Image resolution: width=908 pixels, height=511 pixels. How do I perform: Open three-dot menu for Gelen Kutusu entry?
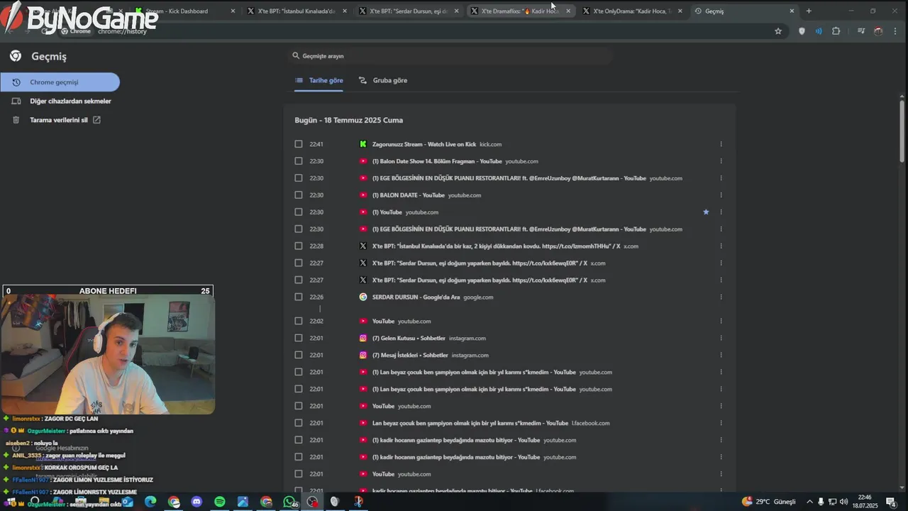[x=721, y=339]
